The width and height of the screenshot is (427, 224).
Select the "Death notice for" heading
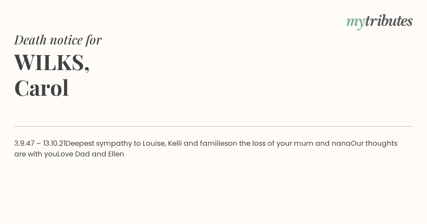point(58,40)
